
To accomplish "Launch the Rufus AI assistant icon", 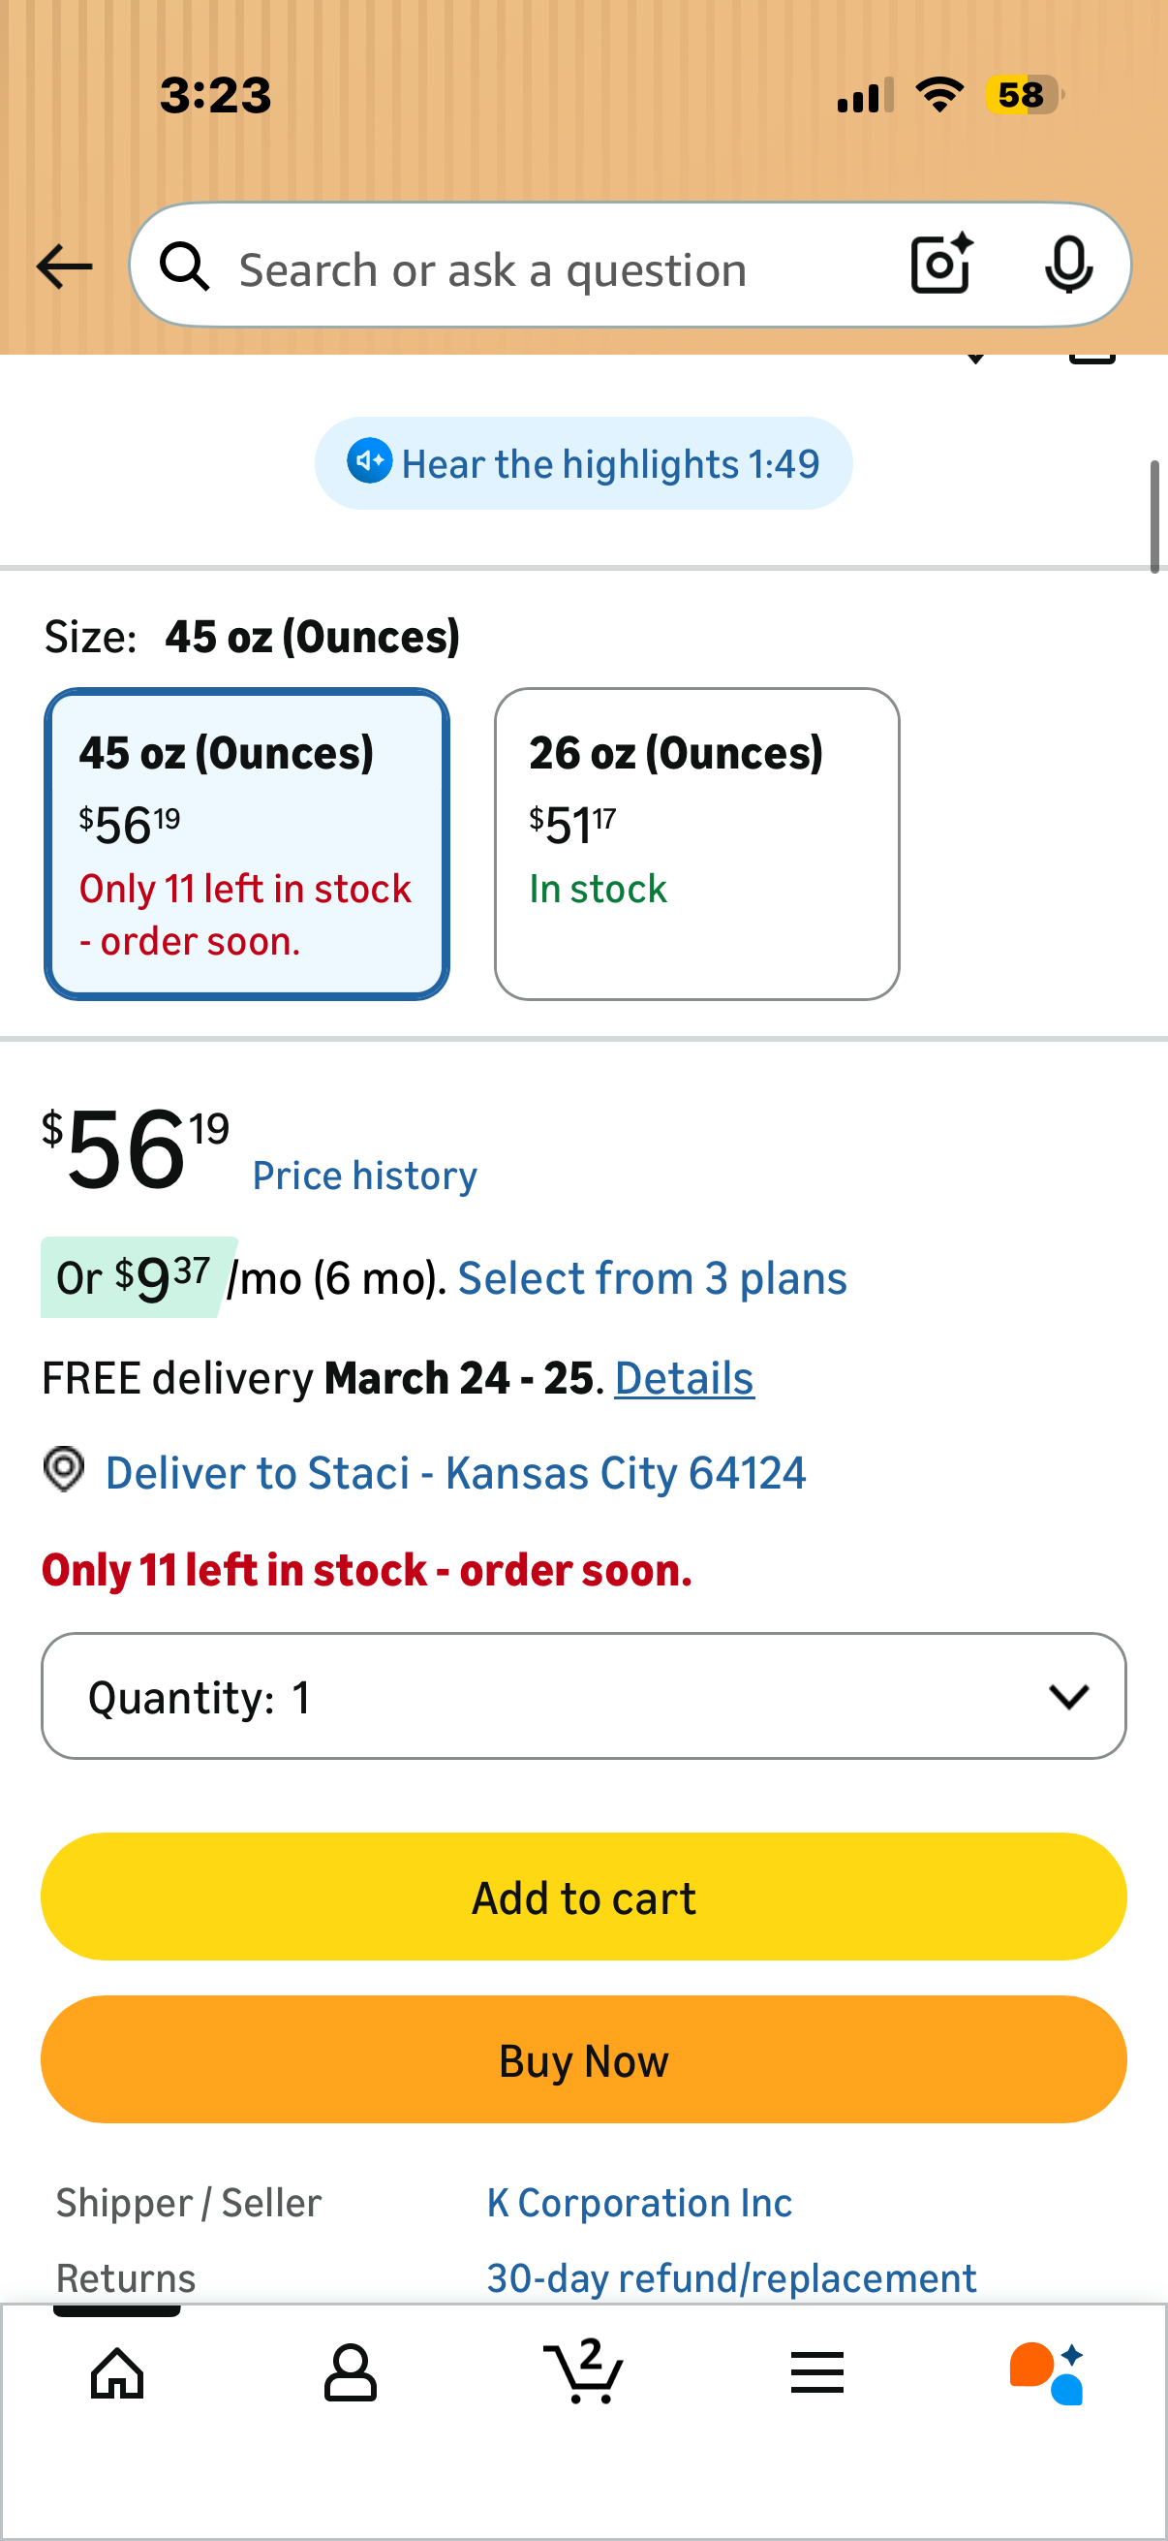I will coord(1047,2373).
